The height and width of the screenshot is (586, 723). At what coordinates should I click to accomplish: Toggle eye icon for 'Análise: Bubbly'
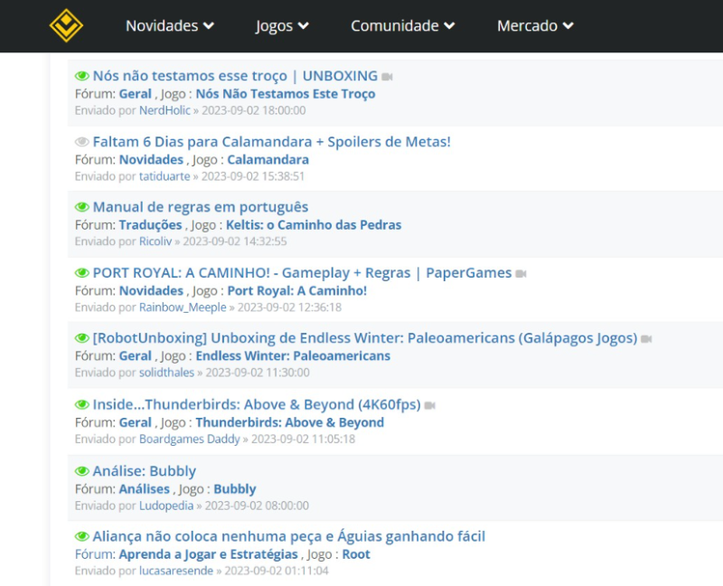click(82, 471)
